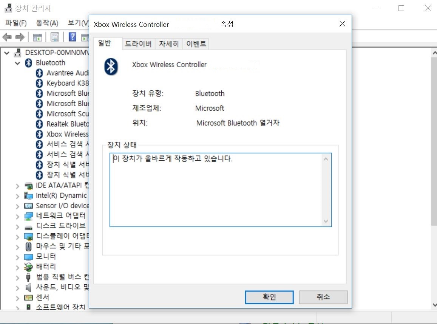
Task: Switch to the 이벤트 tab
Action: click(196, 44)
